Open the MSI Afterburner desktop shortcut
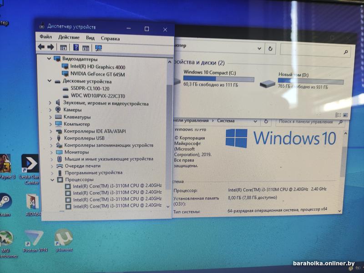Viewport: 364px width, 273px height. click(x=7, y=244)
